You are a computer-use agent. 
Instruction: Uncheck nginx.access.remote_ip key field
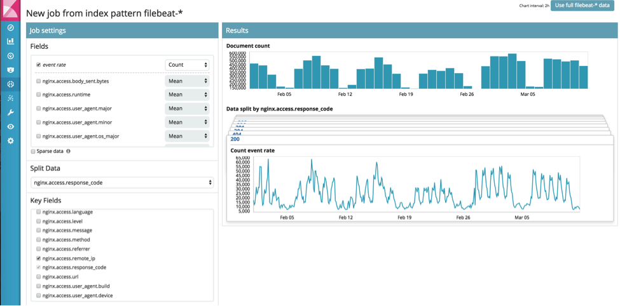[38, 258]
